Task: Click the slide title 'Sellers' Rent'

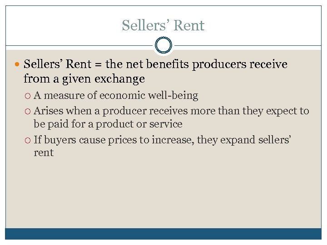Action: coord(163,25)
